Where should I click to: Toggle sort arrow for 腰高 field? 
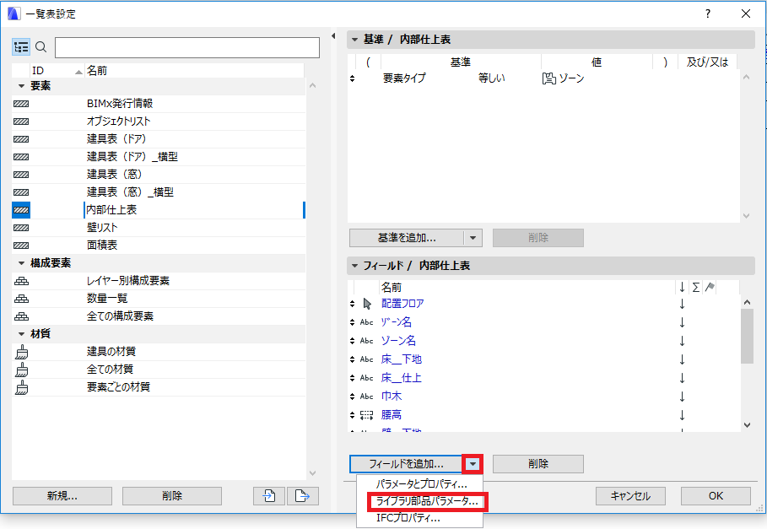point(682,416)
